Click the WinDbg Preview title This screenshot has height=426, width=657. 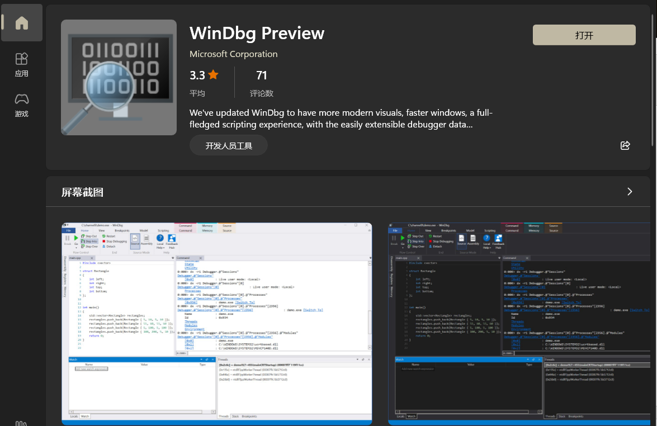tap(257, 33)
